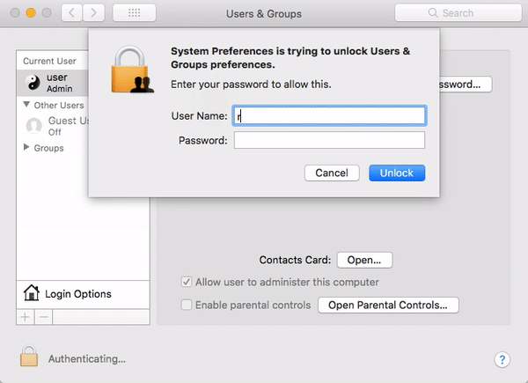The image size is (528, 383).
Task: Click the back navigation arrow
Action: click(x=72, y=13)
